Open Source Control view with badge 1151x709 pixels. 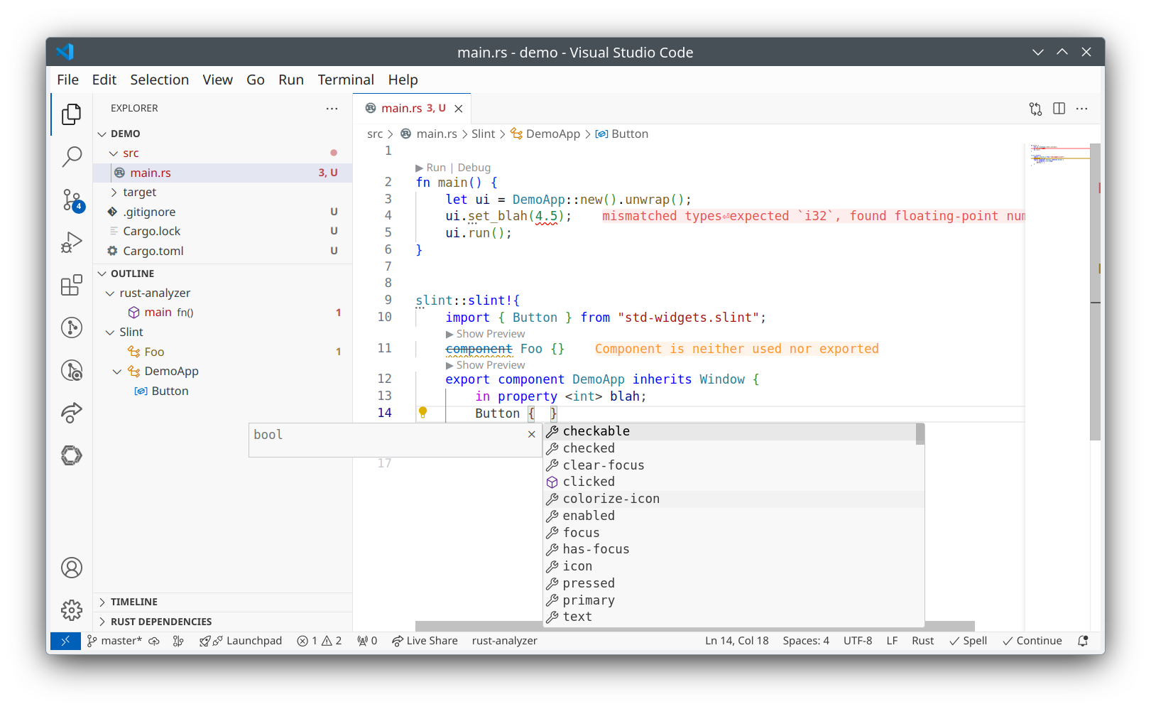pyautogui.click(x=72, y=200)
